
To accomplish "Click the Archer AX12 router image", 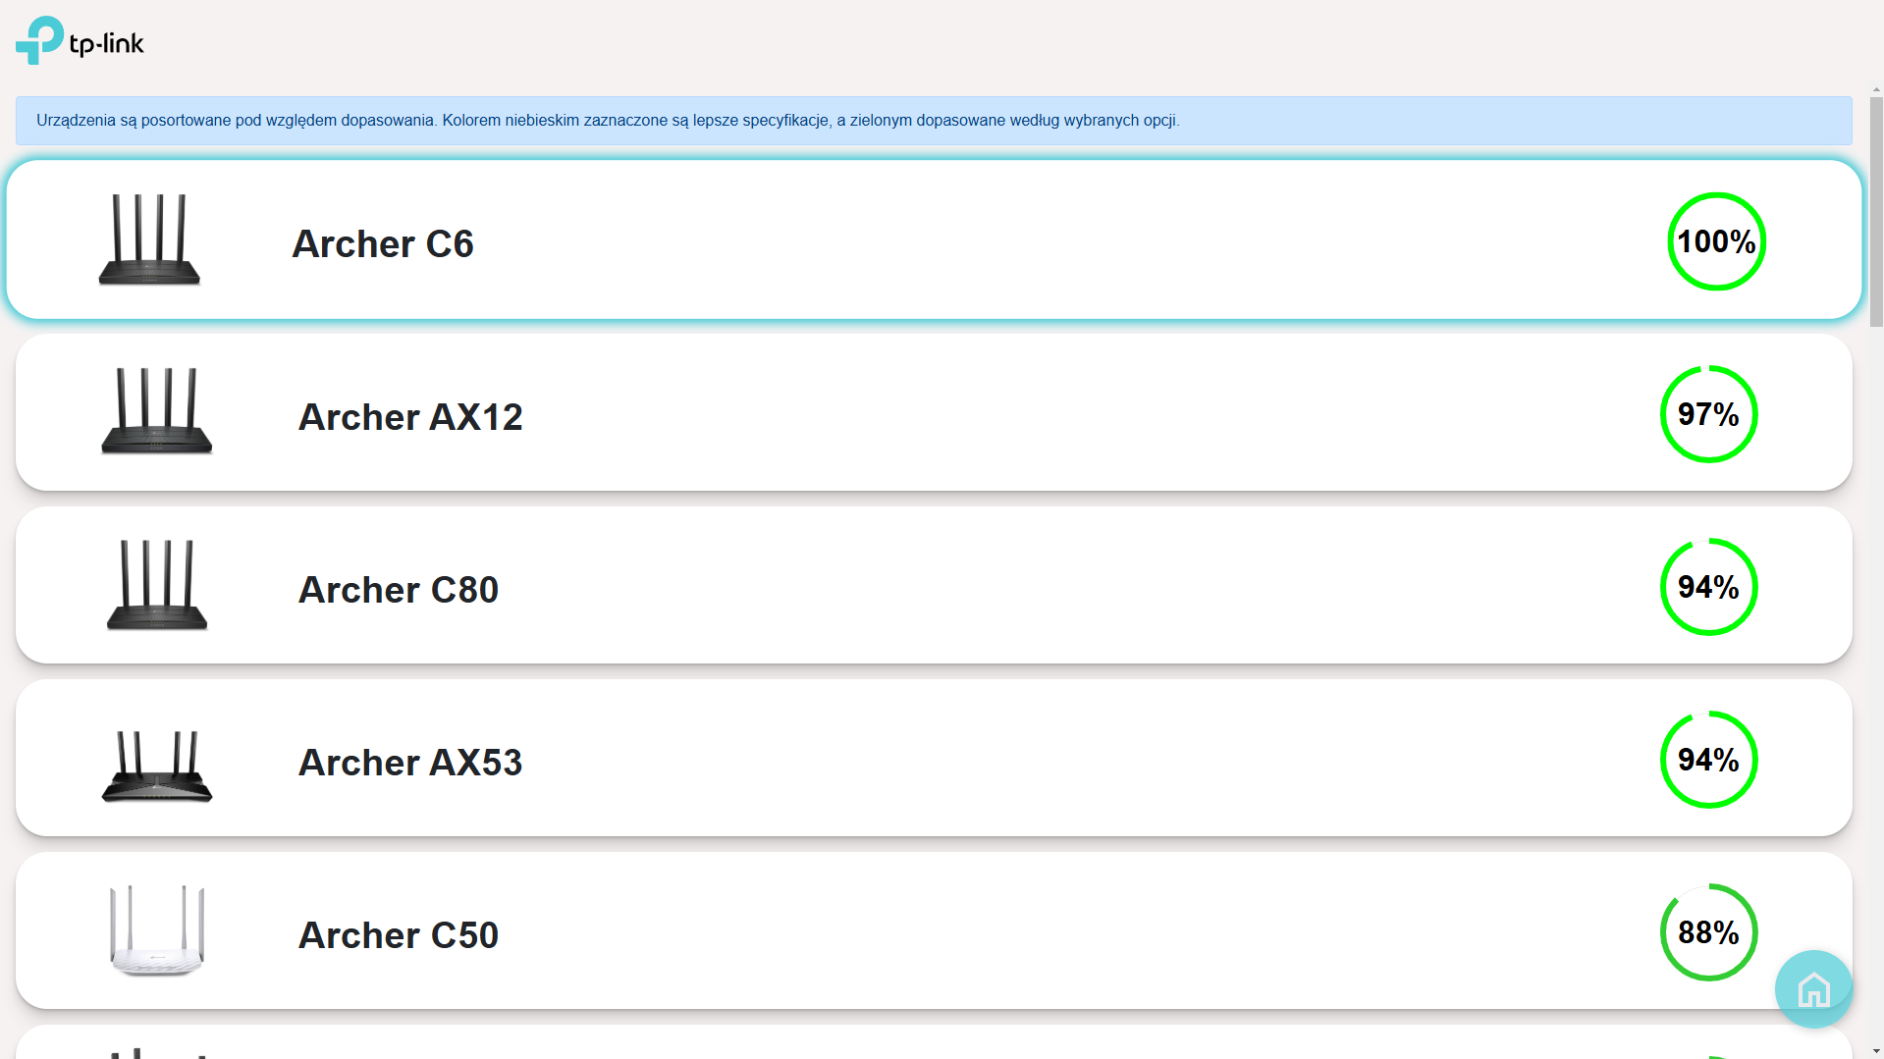I will click(157, 412).
